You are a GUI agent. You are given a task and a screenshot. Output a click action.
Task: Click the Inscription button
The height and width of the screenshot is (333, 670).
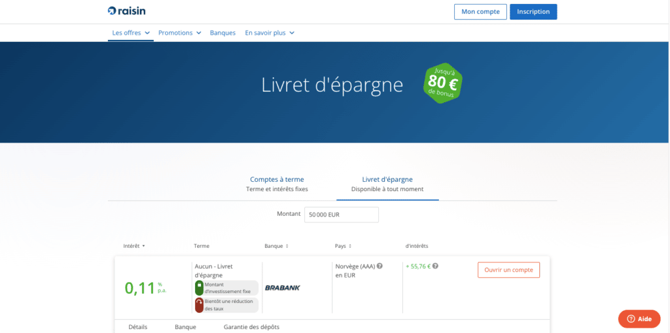pos(533,12)
